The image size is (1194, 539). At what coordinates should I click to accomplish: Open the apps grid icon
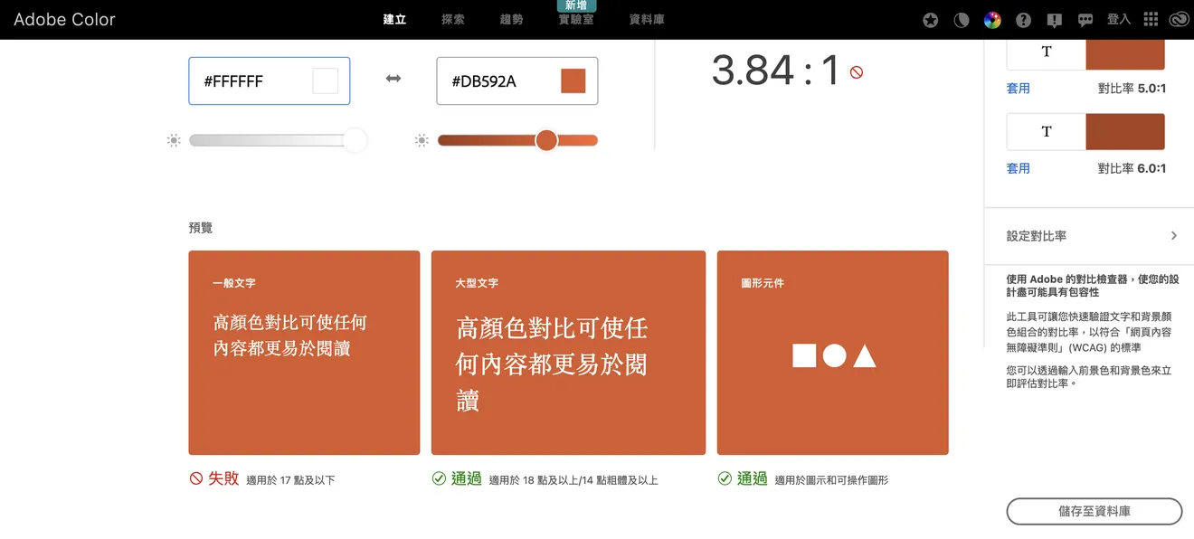tap(1151, 19)
